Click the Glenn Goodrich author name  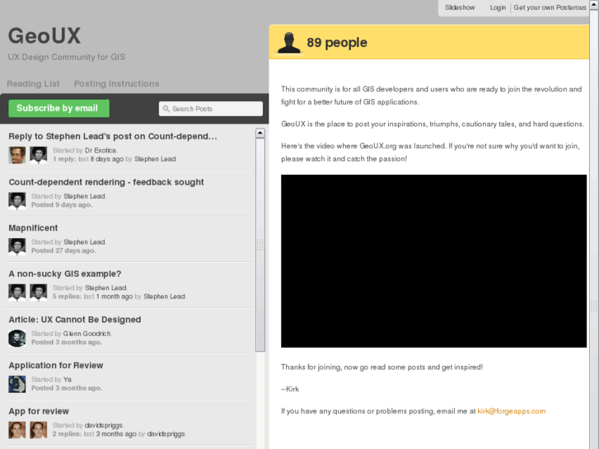click(x=87, y=334)
